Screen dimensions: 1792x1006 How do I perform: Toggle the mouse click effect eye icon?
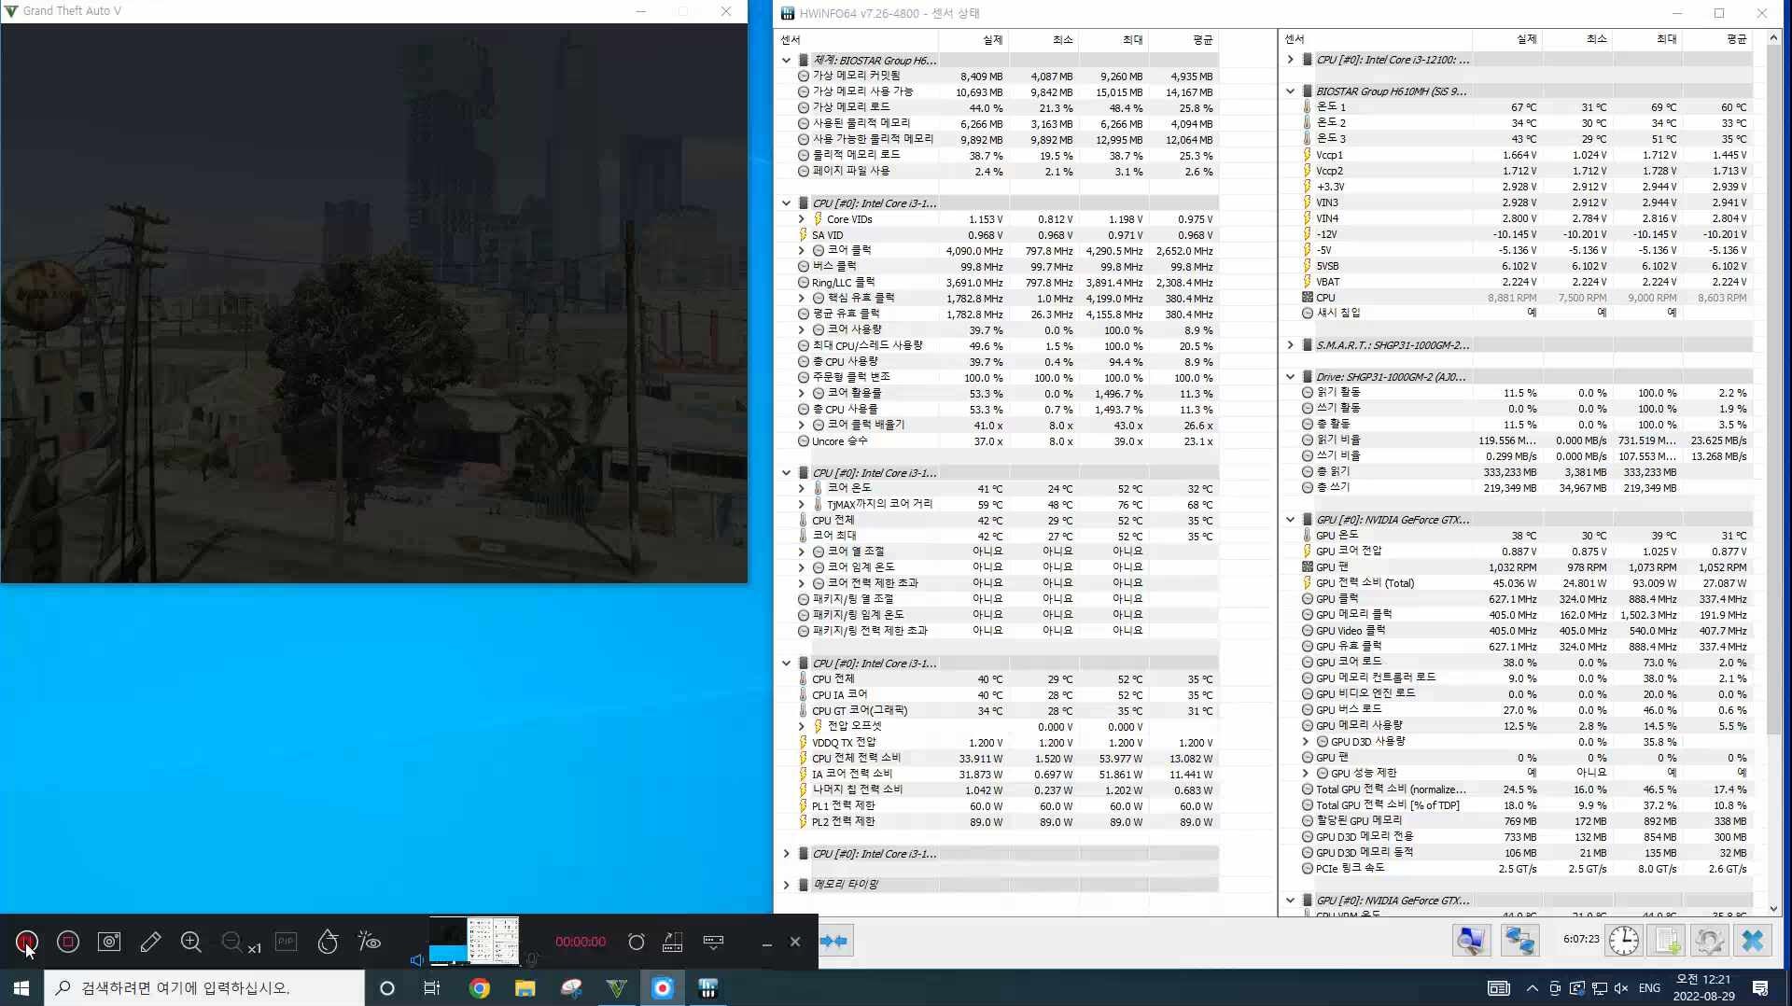pos(370,942)
